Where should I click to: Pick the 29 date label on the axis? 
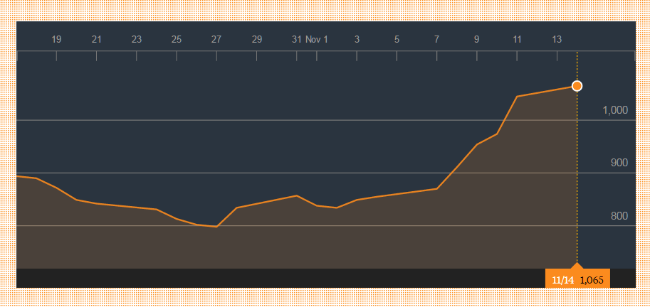257,40
